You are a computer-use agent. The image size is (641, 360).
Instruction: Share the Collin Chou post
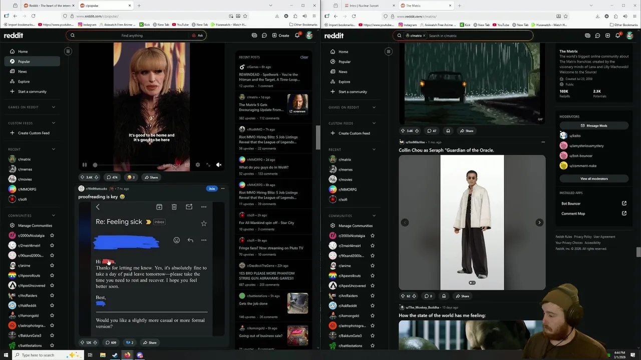pyautogui.click(x=462, y=296)
